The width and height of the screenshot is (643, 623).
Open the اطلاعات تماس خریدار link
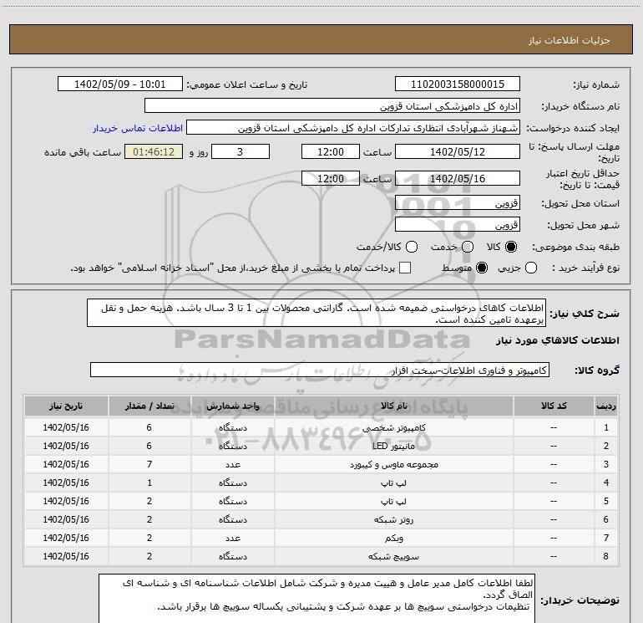pyautogui.click(x=138, y=128)
